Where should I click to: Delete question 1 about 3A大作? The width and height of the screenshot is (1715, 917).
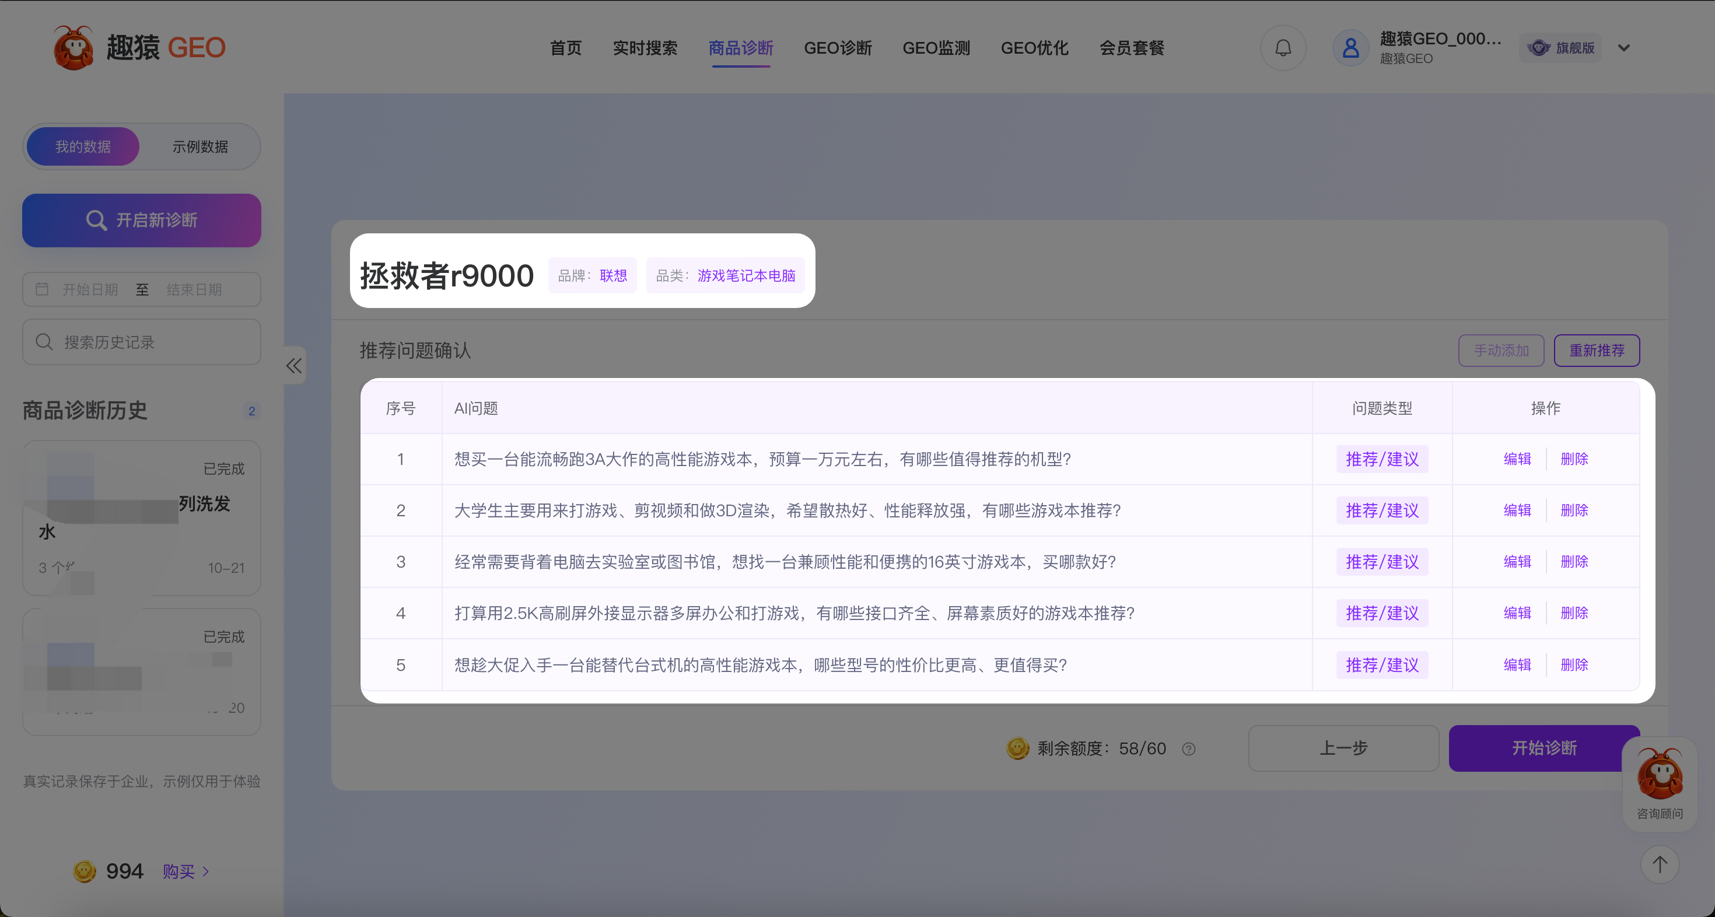(1574, 459)
